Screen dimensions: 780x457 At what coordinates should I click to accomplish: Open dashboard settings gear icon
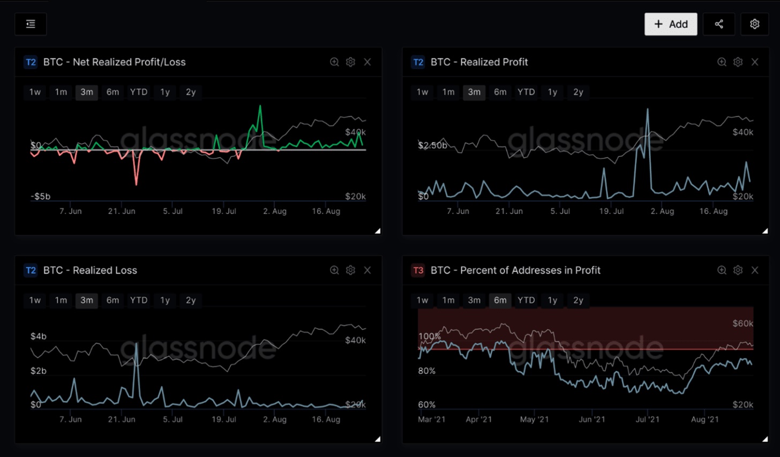click(x=754, y=24)
